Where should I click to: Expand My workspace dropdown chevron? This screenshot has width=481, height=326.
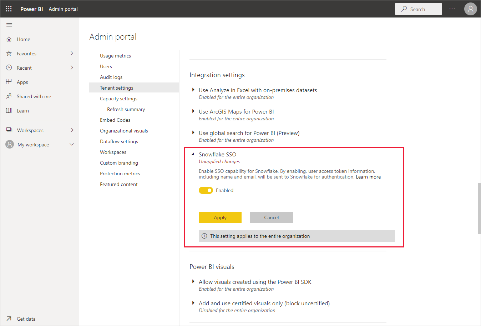click(x=72, y=144)
